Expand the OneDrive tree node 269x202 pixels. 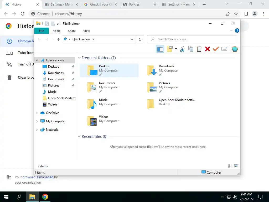pos(37,113)
